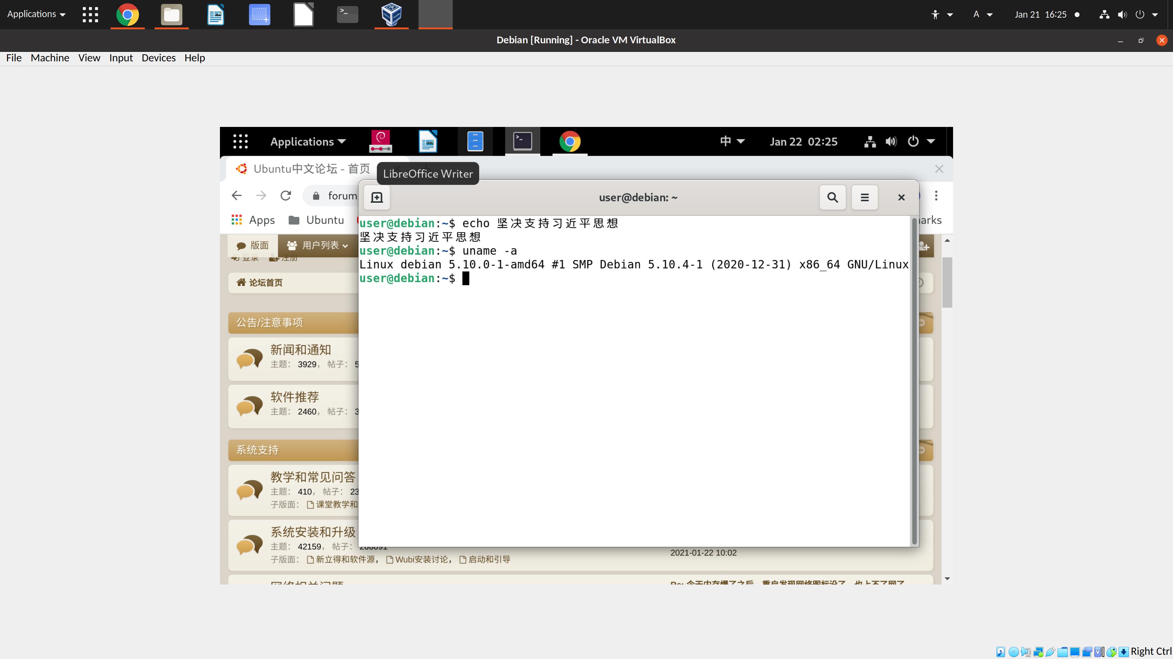Expand guest input method 中 dropdown
Image resolution: width=1173 pixels, height=659 pixels.
732,142
